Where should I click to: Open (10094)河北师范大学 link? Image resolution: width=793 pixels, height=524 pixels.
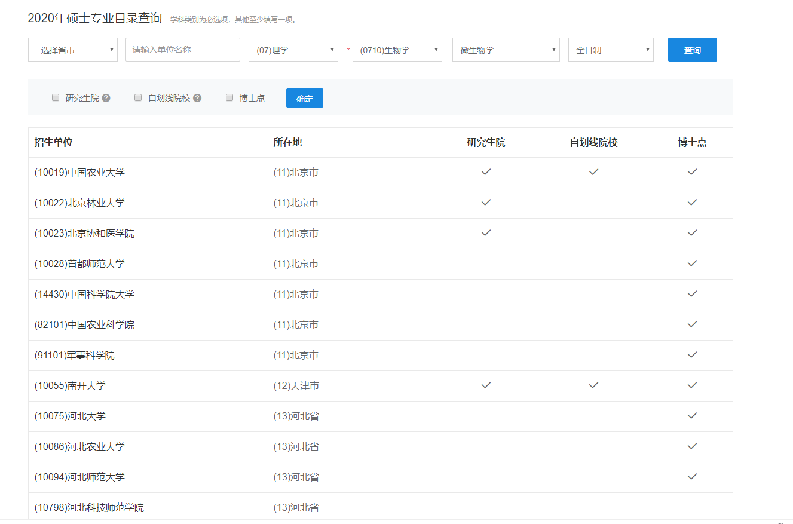(79, 477)
